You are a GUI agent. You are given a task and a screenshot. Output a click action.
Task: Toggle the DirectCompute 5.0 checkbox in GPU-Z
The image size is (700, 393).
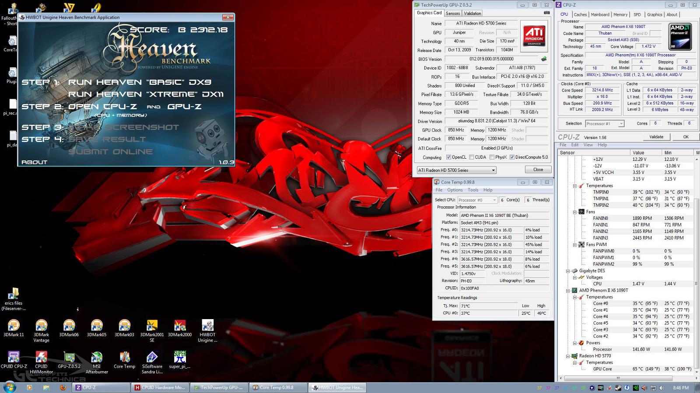point(512,157)
